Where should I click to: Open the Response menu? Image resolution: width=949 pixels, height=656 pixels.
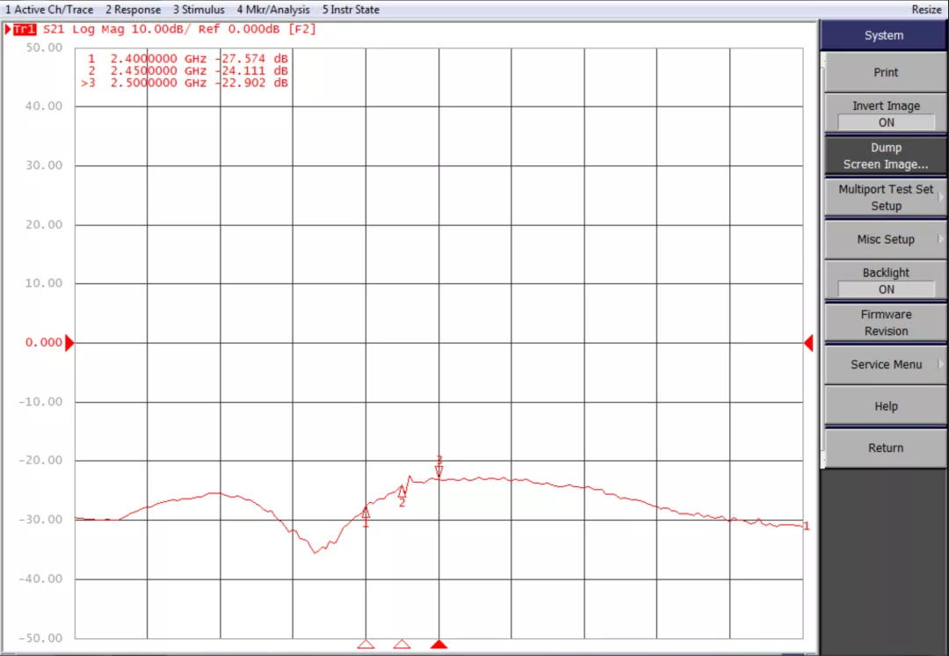tap(133, 10)
